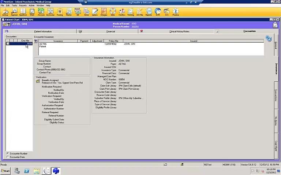This screenshot has width=281, height=175.
Task: Click the Chart toolbar icon
Action: pos(32,12)
